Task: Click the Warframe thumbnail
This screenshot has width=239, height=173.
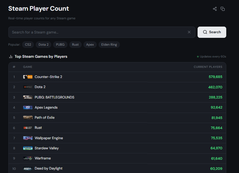Action: [x=28, y=158]
